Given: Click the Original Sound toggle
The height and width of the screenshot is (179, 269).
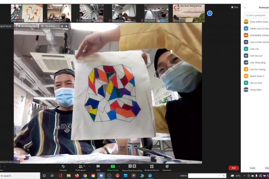Looking at the screenshot, I should coord(6,26).
